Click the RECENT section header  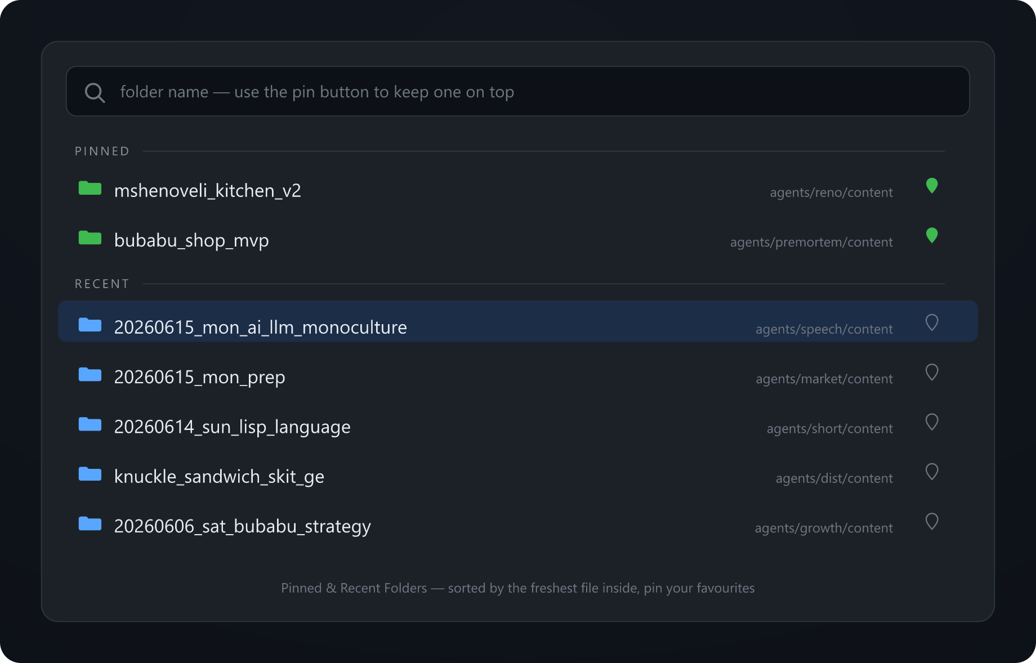click(x=102, y=284)
